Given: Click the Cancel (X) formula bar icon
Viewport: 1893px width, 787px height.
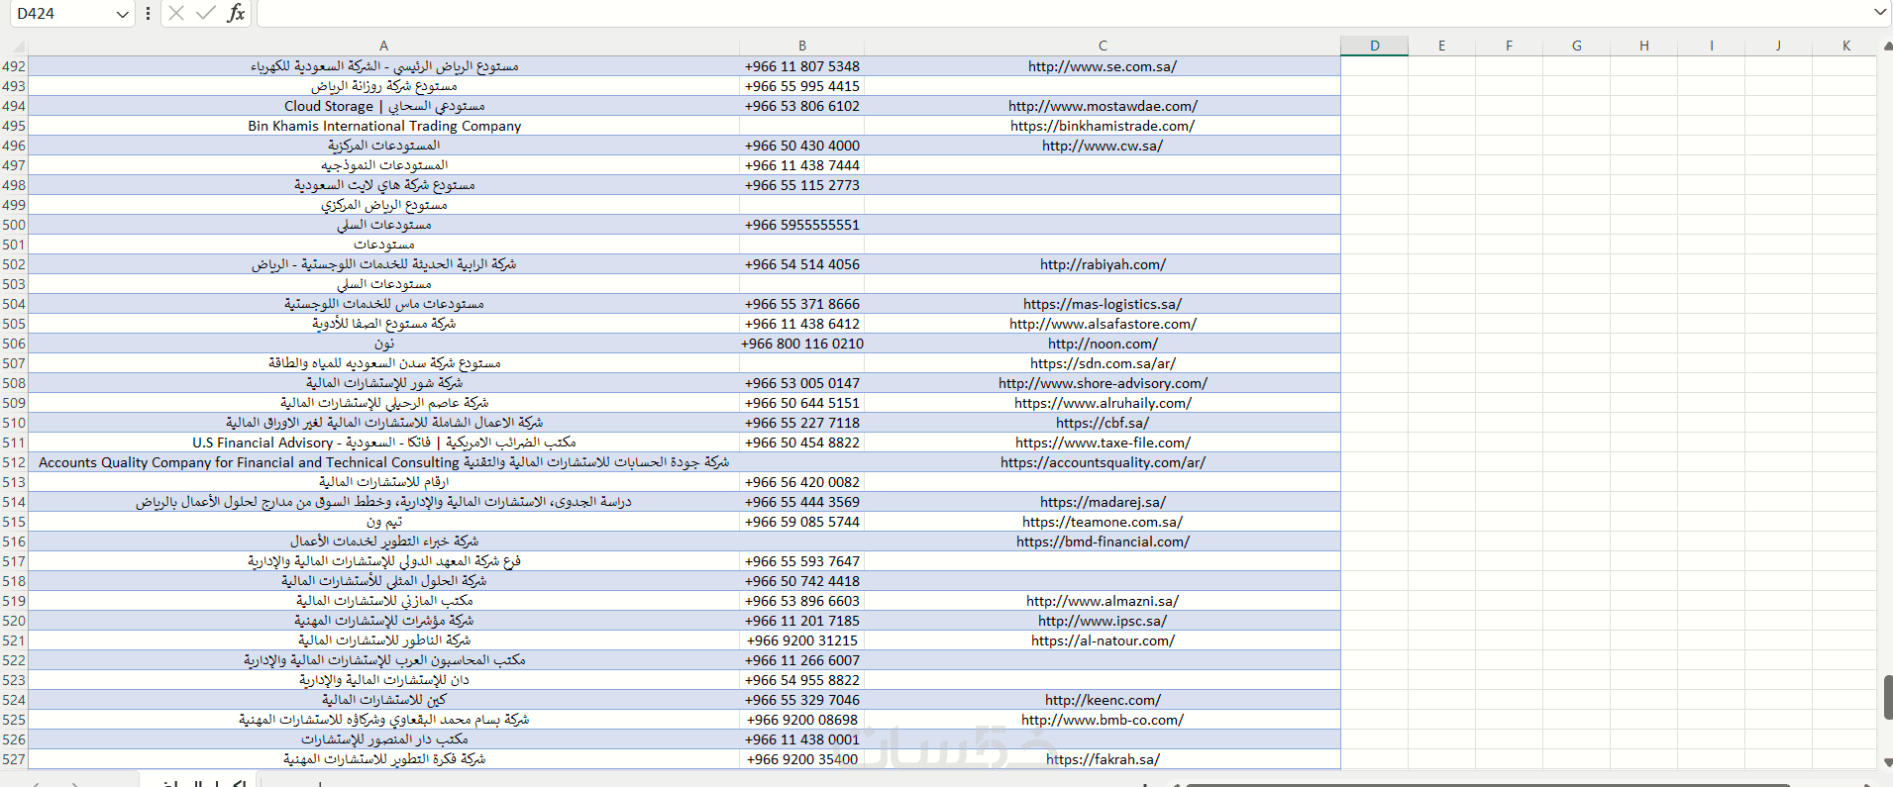Looking at the screenshot, I should [x=176, y=13].
